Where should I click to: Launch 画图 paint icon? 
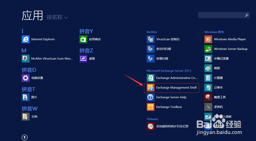[x=208, y=68]
